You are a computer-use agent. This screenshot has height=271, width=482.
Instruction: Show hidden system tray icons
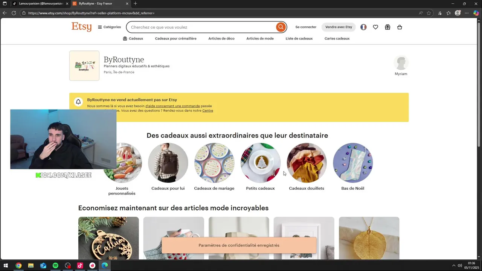pos(454,265)
